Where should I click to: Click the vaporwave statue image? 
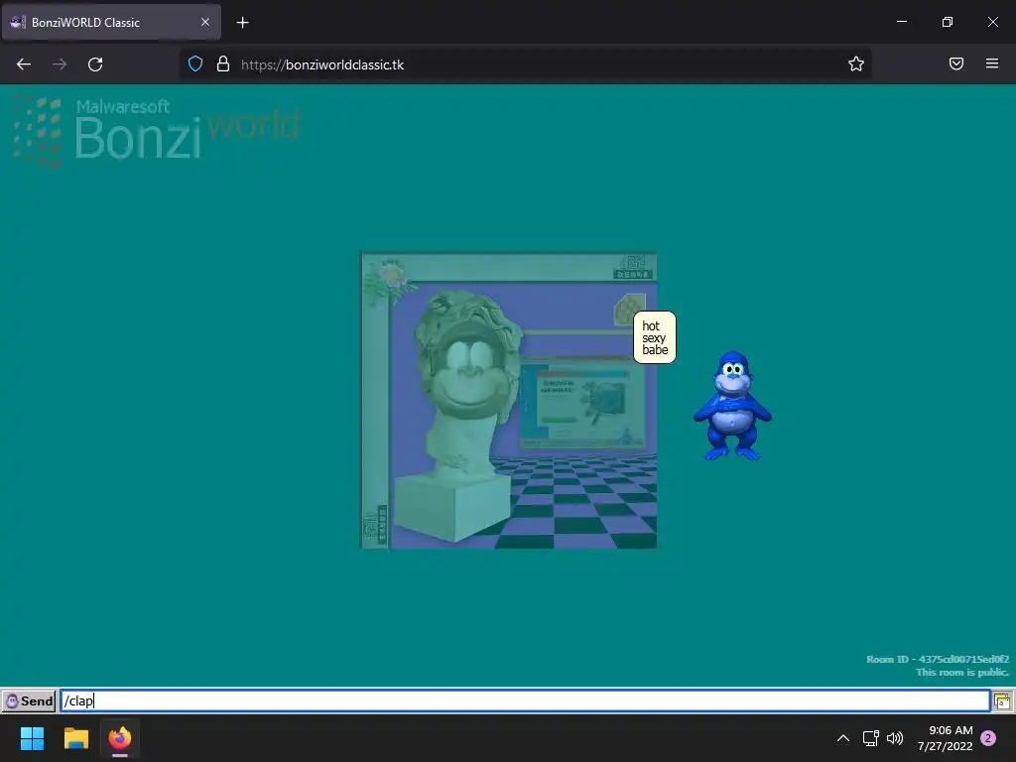[x=509, y=401]
